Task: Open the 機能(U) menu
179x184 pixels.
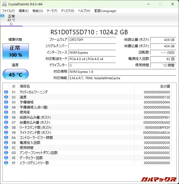Action: click(37, 11)
